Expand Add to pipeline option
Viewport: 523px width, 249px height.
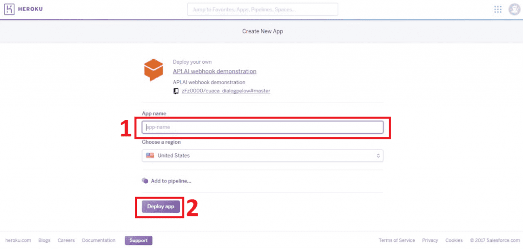click(171, 181)
